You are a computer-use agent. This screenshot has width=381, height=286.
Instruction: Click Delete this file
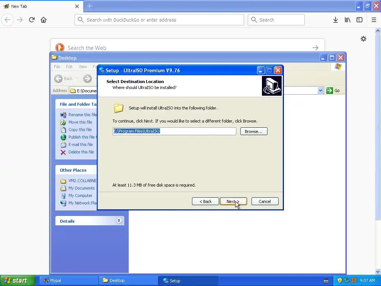(x=81, y=152)
